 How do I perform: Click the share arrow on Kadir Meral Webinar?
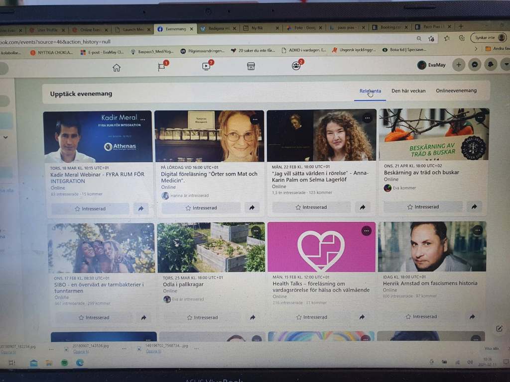(141, 209)
